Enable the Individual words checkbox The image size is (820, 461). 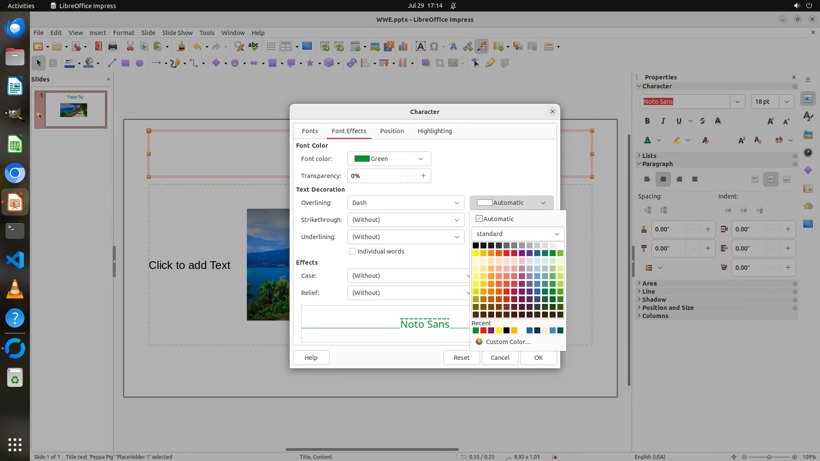pos(352,251)
